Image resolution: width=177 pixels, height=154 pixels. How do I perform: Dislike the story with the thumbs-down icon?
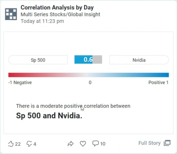tap(29, 144)
